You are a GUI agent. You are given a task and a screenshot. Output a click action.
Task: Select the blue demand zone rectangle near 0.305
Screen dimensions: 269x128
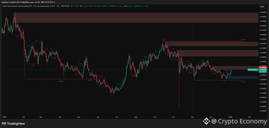(x=242, y=78)
